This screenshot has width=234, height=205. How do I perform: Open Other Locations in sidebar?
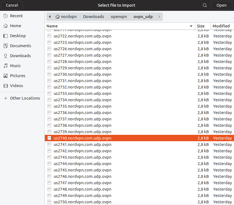[25, 98]
